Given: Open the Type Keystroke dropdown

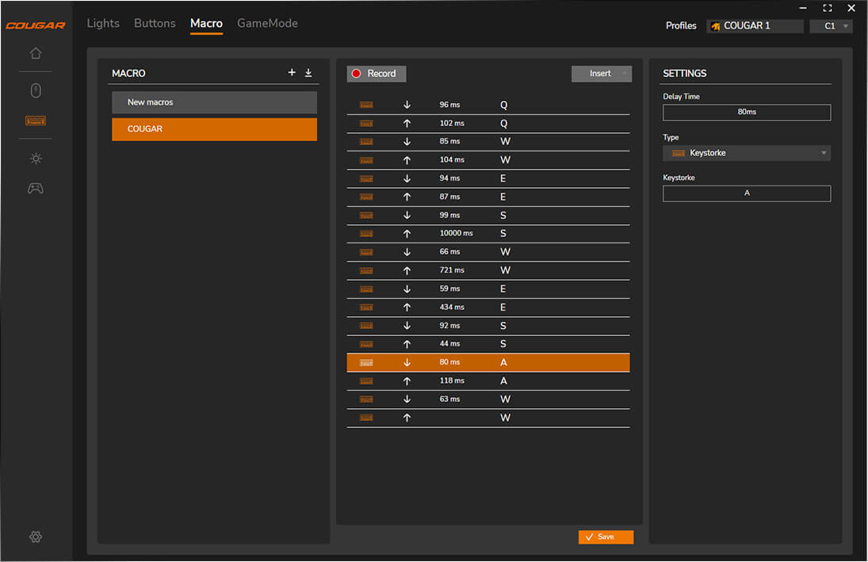Looking at the screenshot, I should click(x=747, y=153).
